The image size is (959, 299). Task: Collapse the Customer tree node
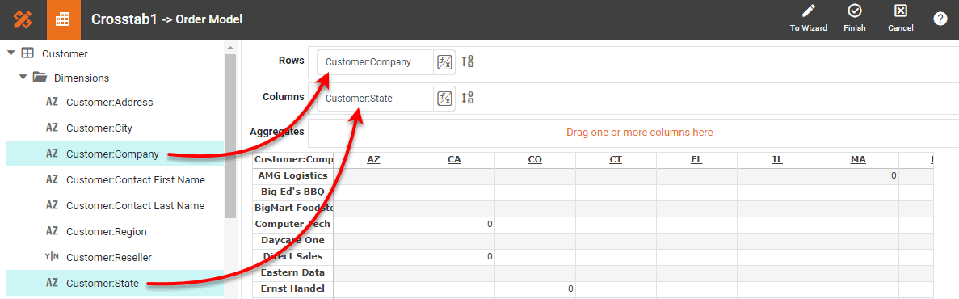pyautogui.click(x=11, y=53)
